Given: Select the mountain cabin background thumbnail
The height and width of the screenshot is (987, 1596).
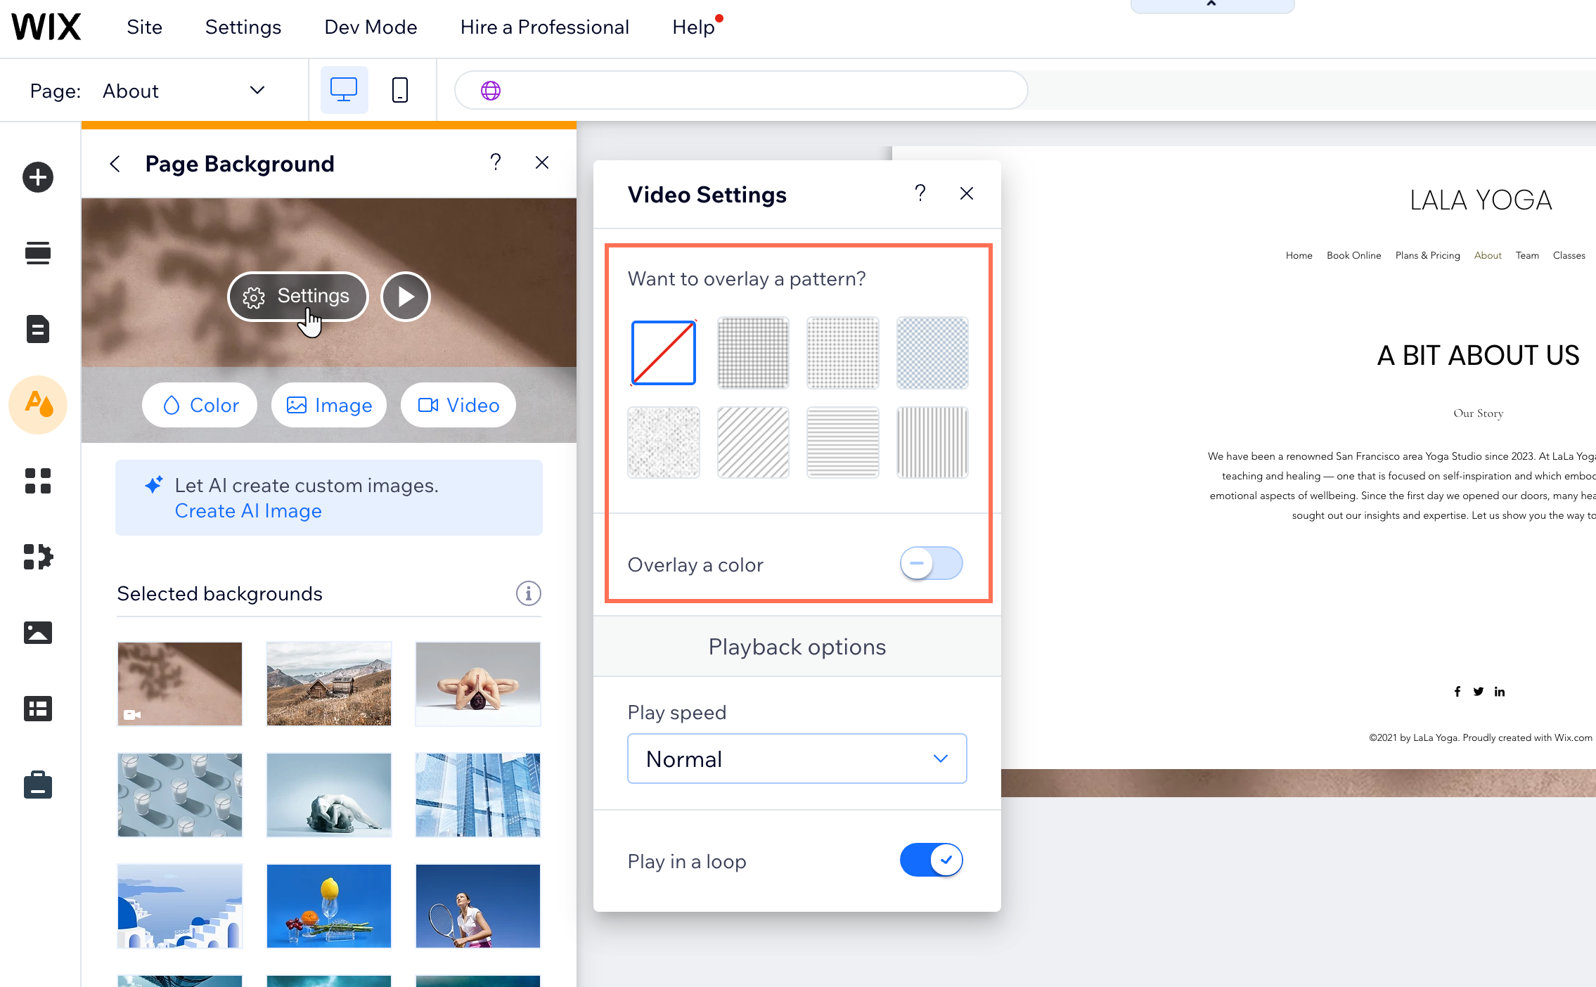Looking at the screenshot, I should pos(328,682).
